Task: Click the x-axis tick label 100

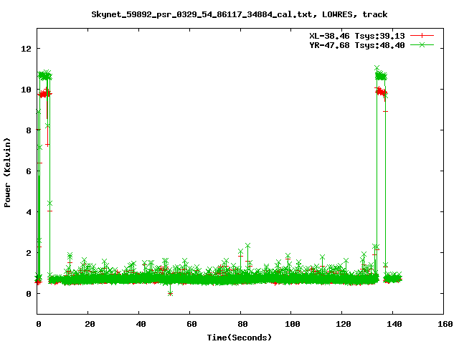Action: tap(293, 324)
